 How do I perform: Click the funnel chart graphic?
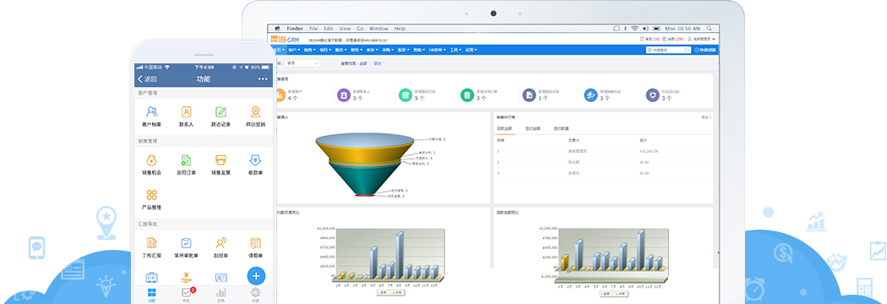[364, 165]
